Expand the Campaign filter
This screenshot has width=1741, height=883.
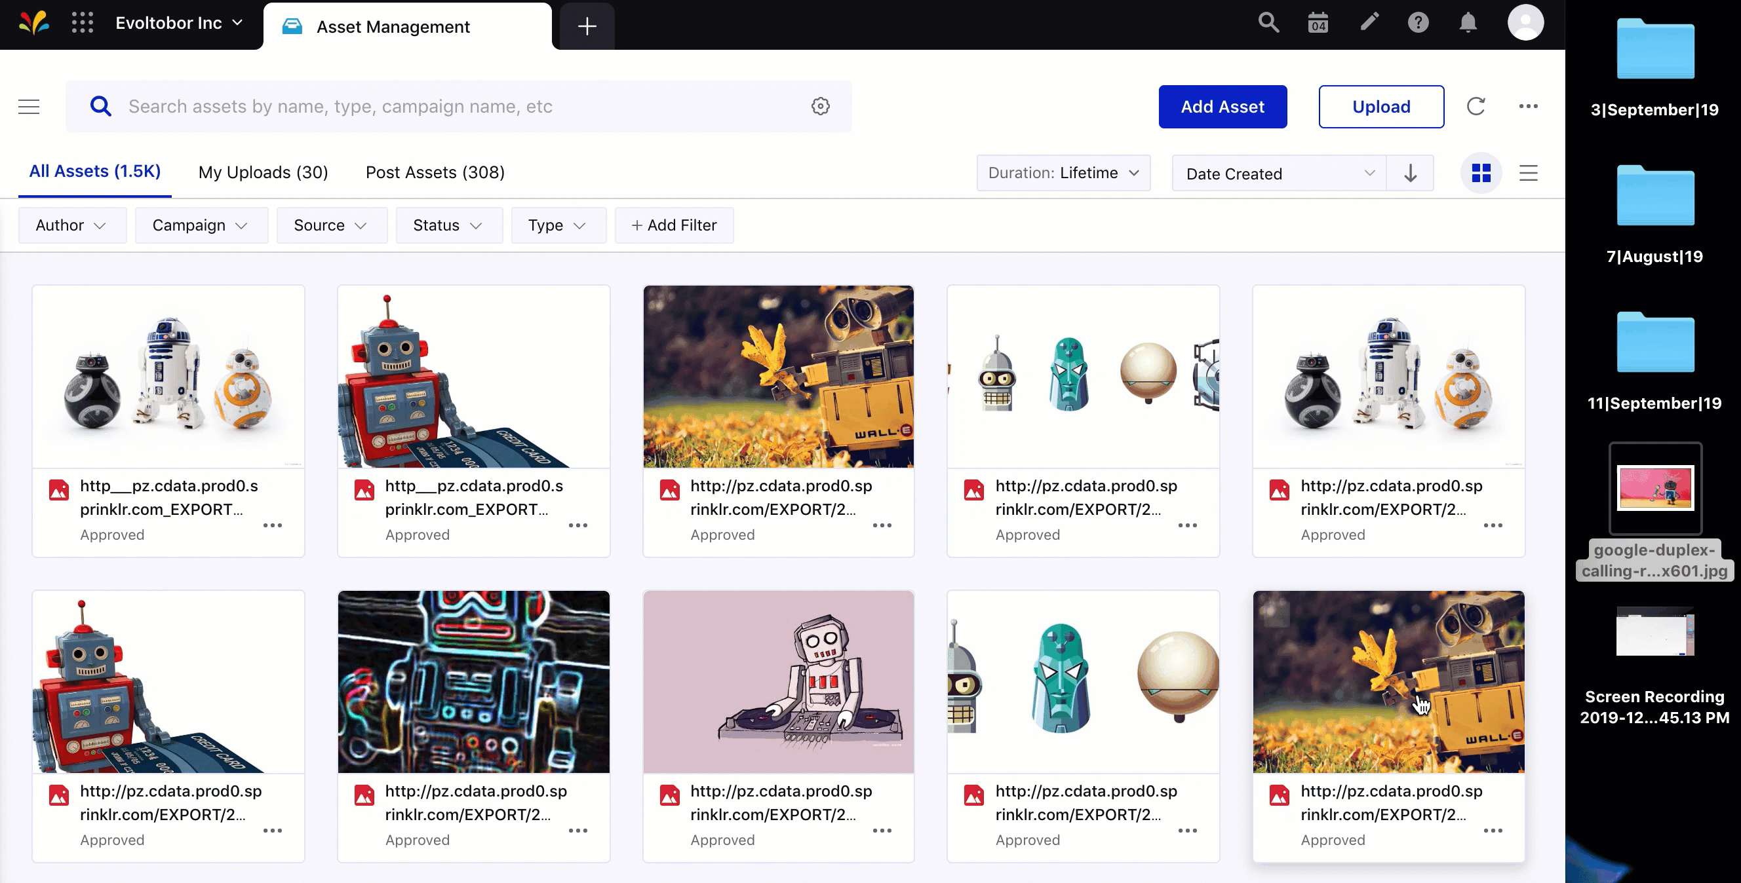point(201,225)
